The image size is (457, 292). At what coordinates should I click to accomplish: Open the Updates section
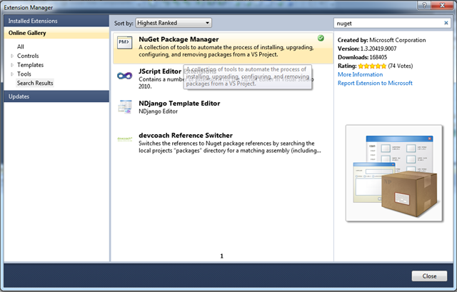coord(20,96)
